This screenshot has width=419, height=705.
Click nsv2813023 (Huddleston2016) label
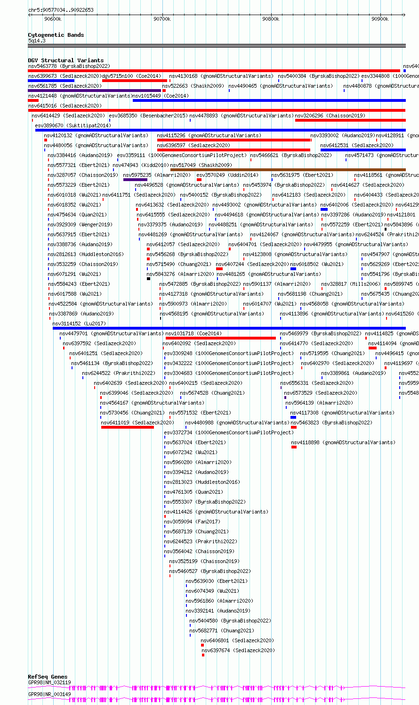(202, 482)
